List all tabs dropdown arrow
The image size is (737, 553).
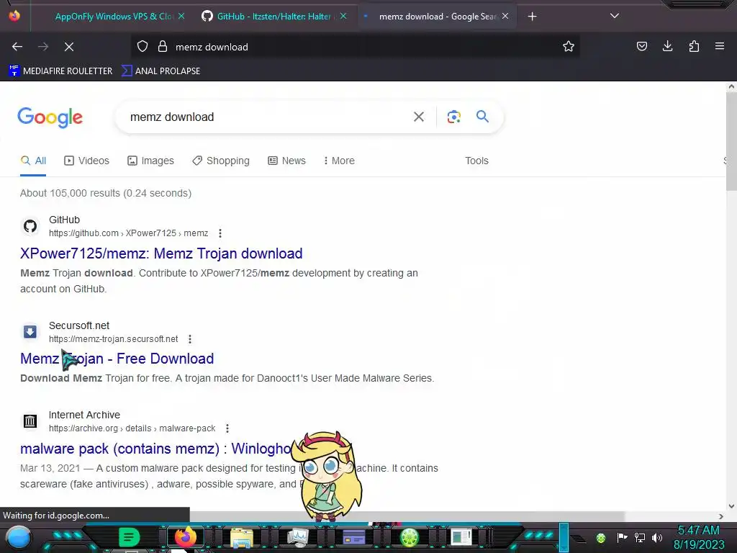[x=615, y=16]
